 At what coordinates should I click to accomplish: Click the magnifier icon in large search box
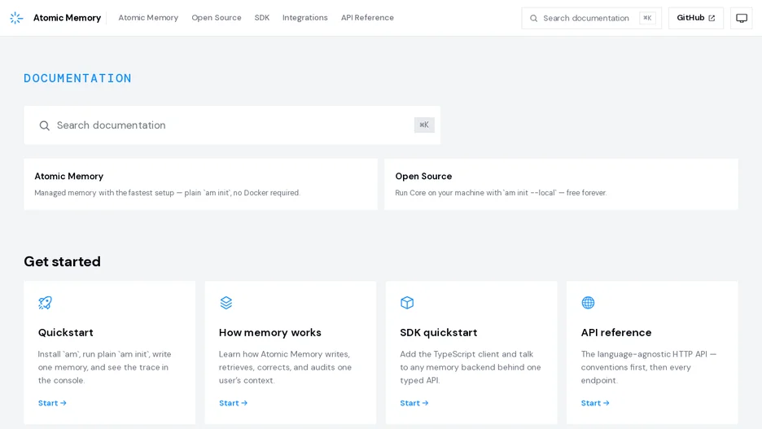[x=44, y=125]
